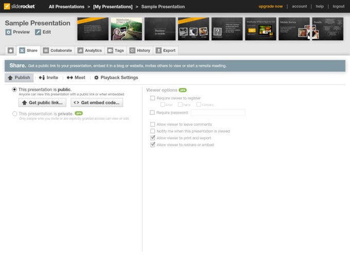Click the Edit link
Image resolution: width=350 pixels, height=256 pixels.
[x=47, y=32]
